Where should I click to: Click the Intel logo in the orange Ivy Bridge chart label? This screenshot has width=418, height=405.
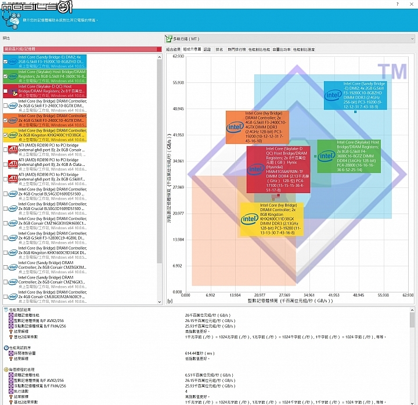(x=235, y=127)
